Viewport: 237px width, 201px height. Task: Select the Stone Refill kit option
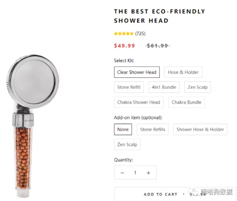tap(129, 87)
